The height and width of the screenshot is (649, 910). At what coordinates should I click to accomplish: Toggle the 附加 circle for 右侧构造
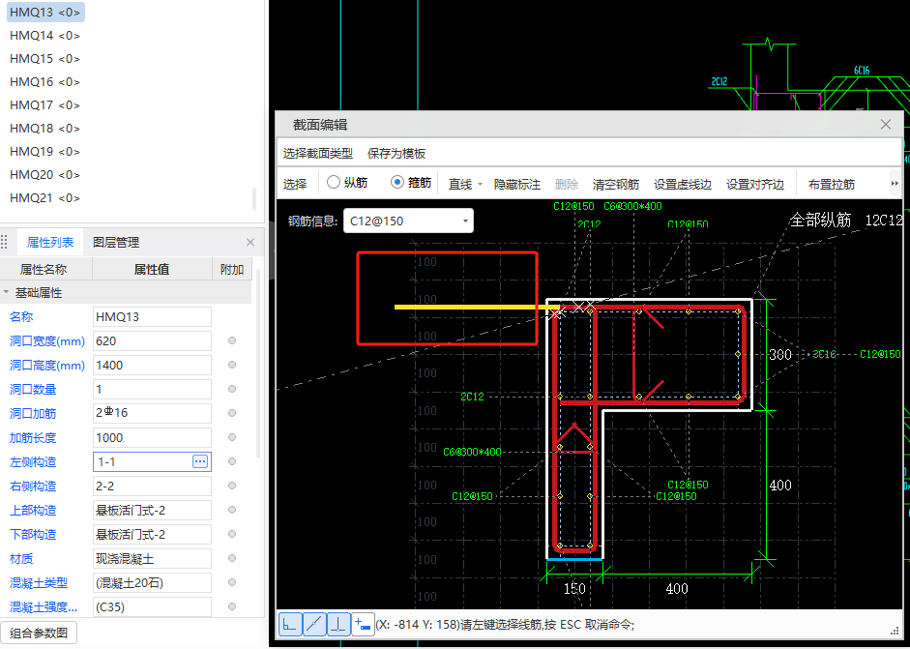click(x=232, y=486)
